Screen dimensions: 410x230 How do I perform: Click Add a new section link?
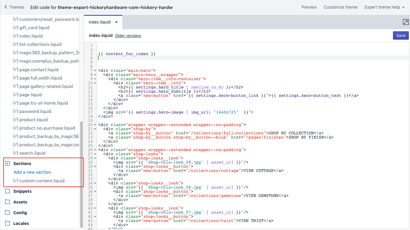[x=32, y=172]
